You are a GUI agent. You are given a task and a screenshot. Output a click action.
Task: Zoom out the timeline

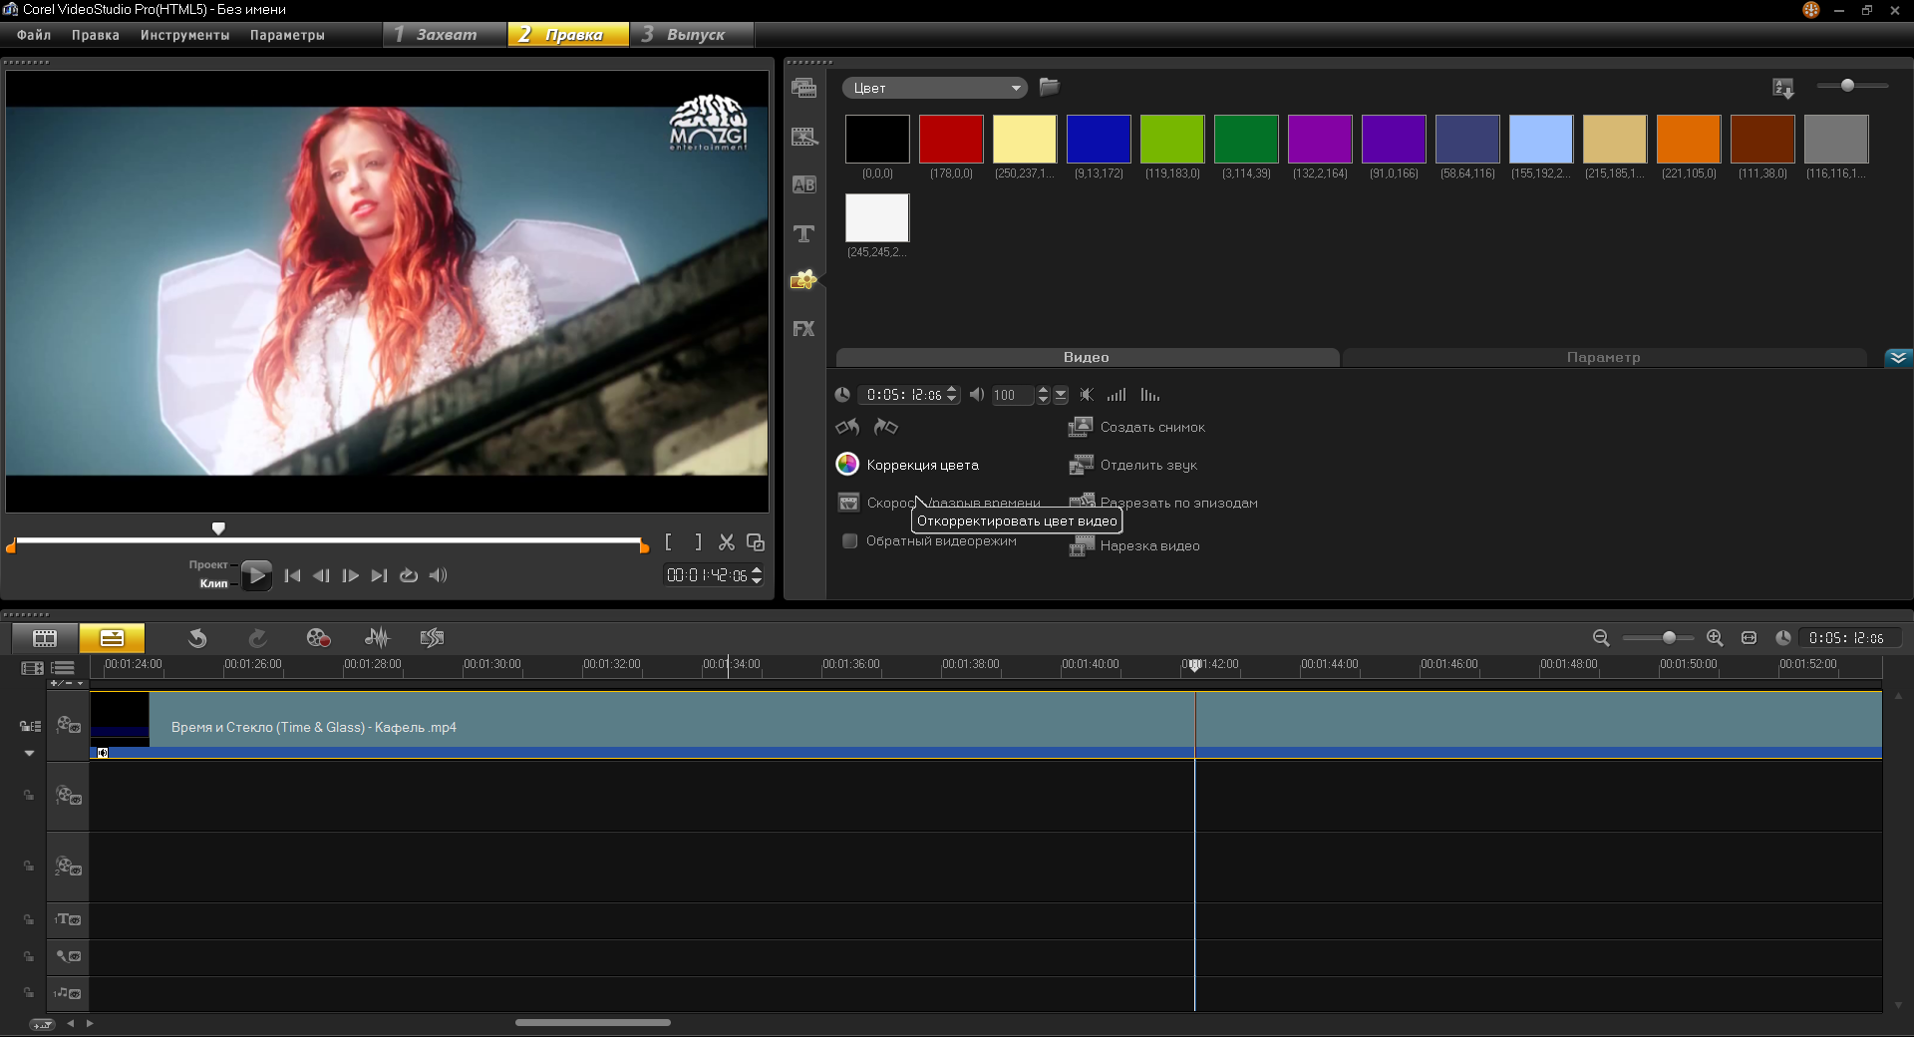(1601, 638)
